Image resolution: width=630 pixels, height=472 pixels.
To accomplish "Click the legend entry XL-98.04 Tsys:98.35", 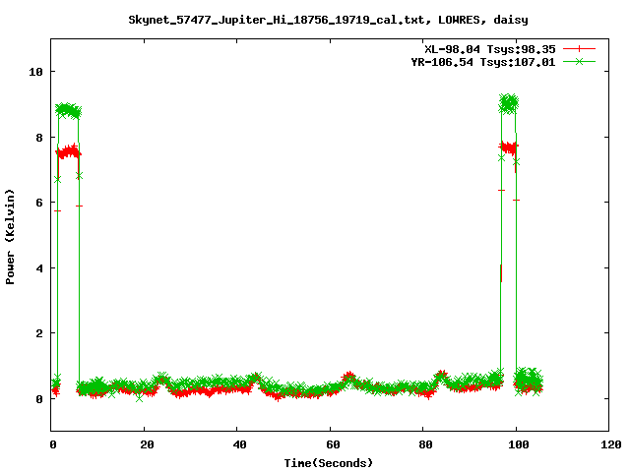I will tap(490, 49).
